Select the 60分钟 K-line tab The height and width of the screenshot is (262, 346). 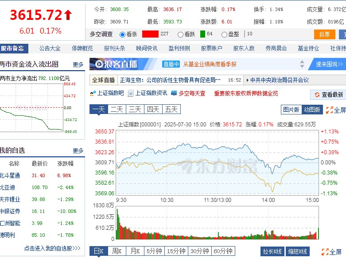pos(223,251)
